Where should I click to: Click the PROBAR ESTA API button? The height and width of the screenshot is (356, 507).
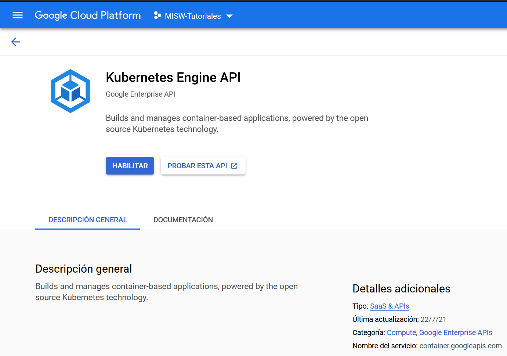[x=203, y=166]
